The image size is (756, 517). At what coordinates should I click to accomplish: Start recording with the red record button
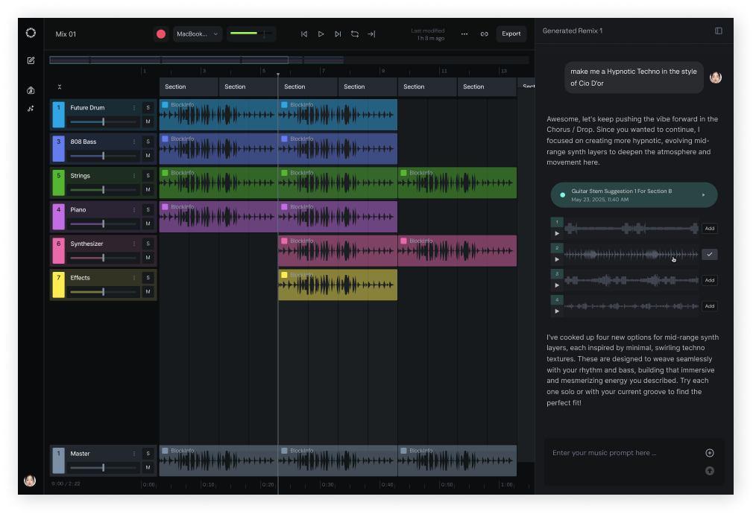[x=161, y=34]
